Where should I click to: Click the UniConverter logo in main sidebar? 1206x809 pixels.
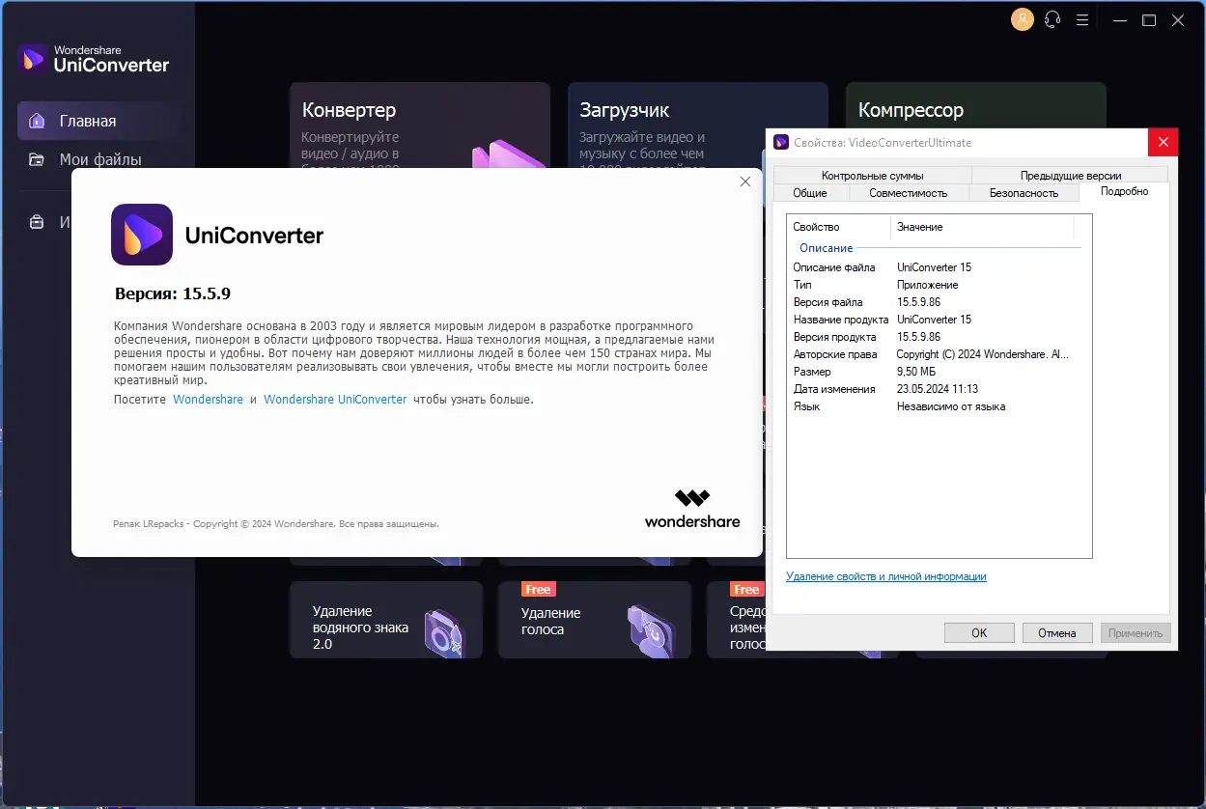pos(94,59)
